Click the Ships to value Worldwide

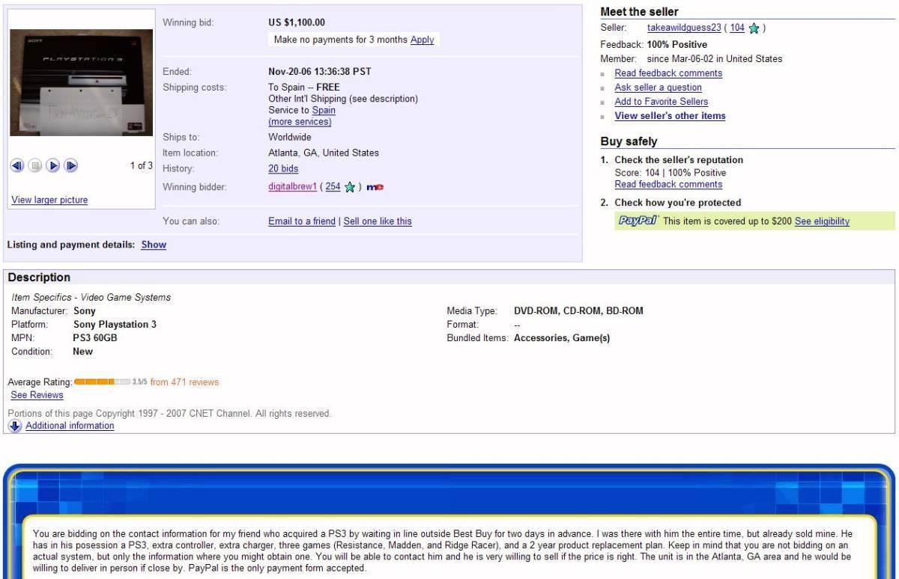coord(290,138)
